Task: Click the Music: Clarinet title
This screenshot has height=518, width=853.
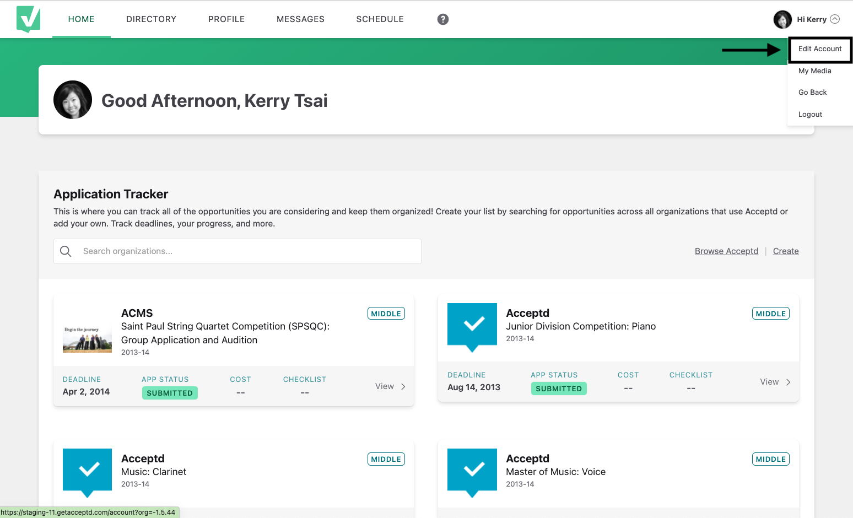Action: coord(154,472)
